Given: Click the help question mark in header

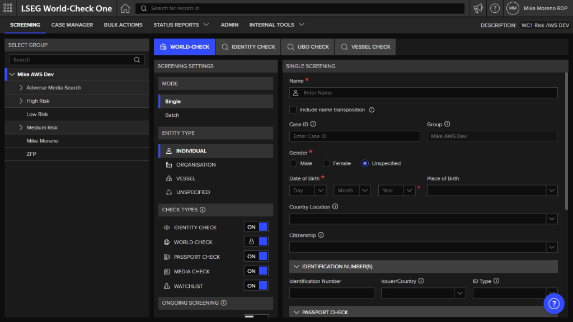Looking at the screenshot, I should [495, 8].
